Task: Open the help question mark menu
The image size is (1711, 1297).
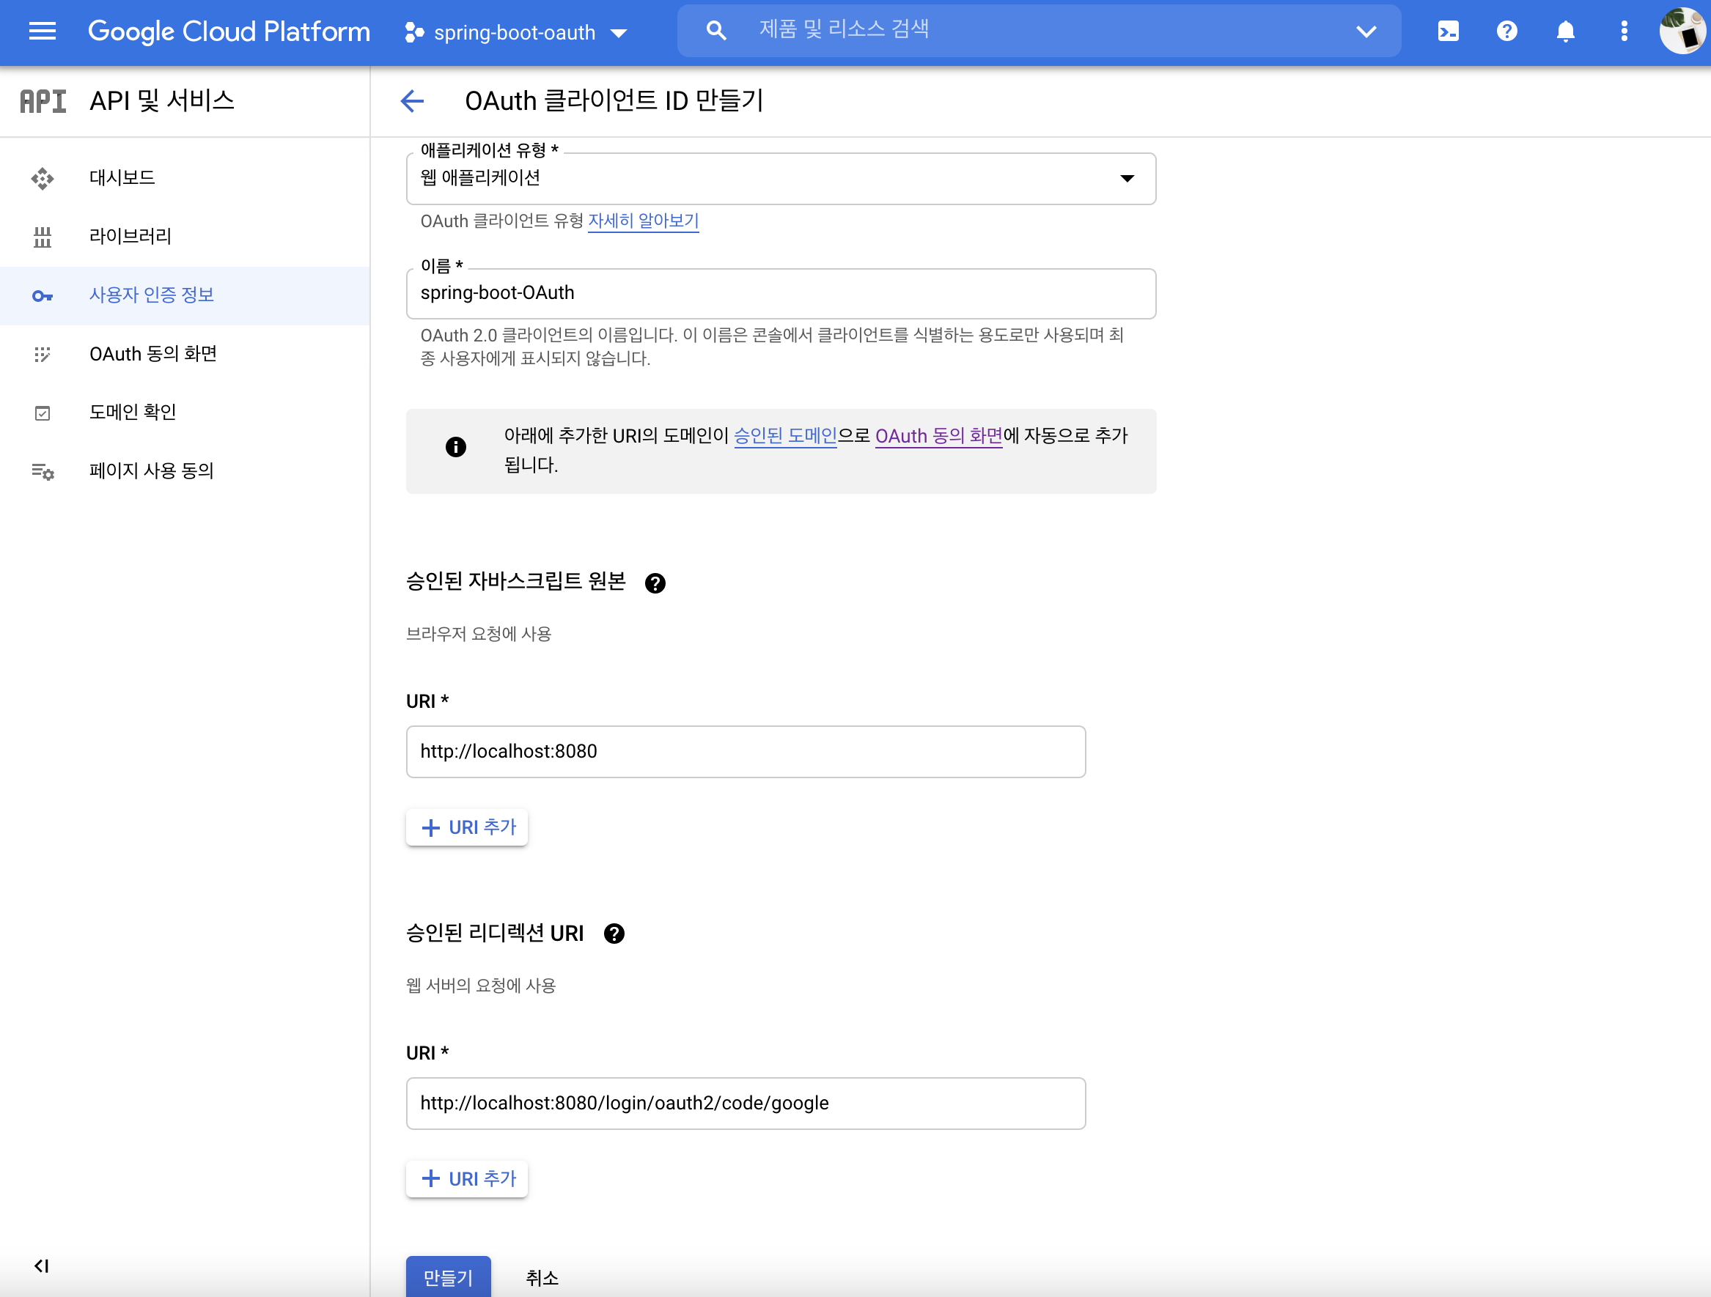Action: point(1506,32)
